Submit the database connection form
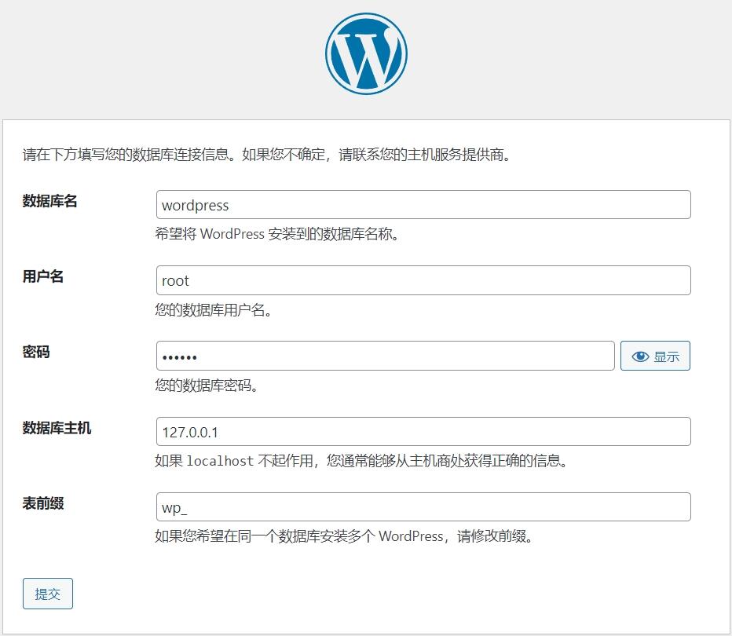 point(47,594)
